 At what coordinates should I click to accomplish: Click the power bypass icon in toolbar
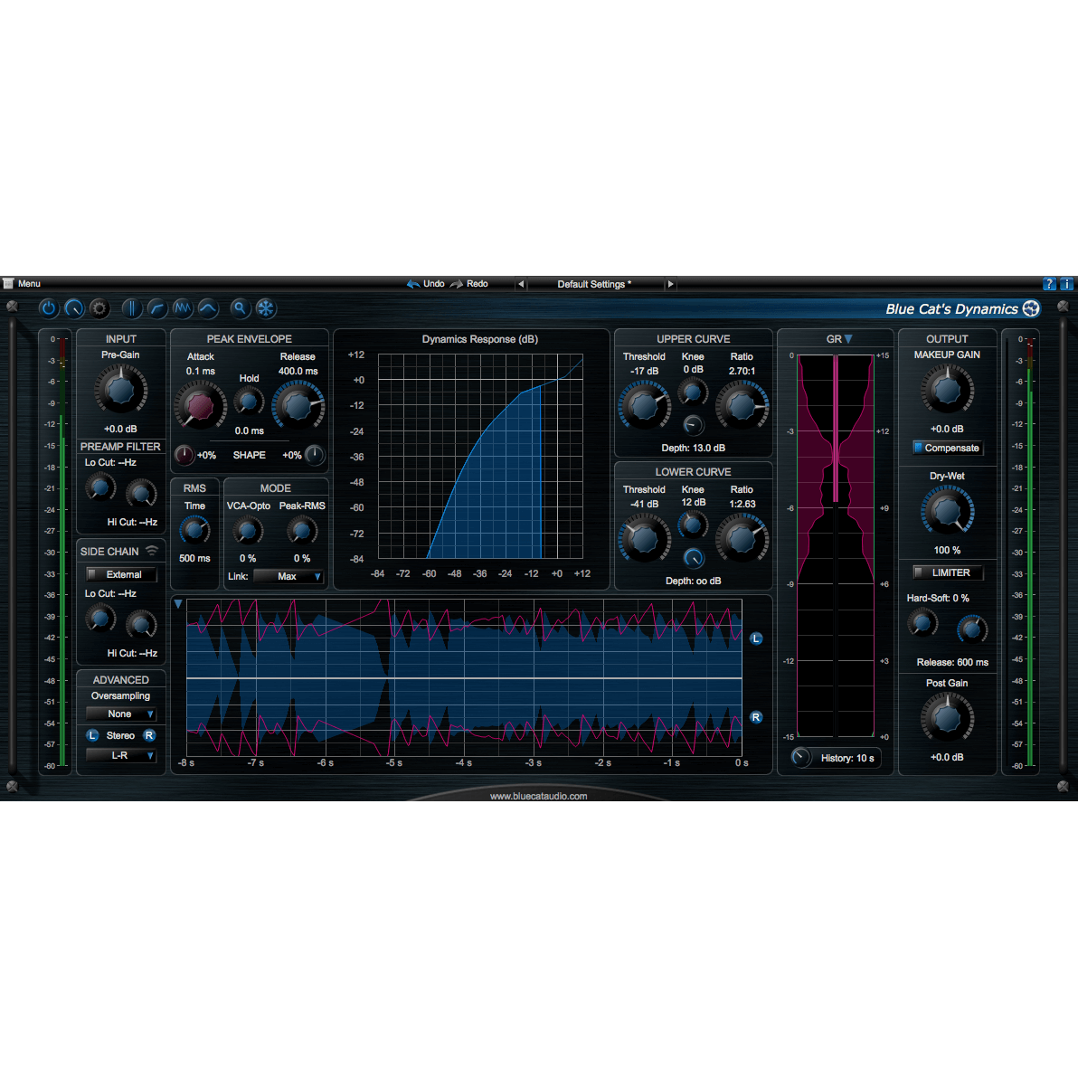49,308
